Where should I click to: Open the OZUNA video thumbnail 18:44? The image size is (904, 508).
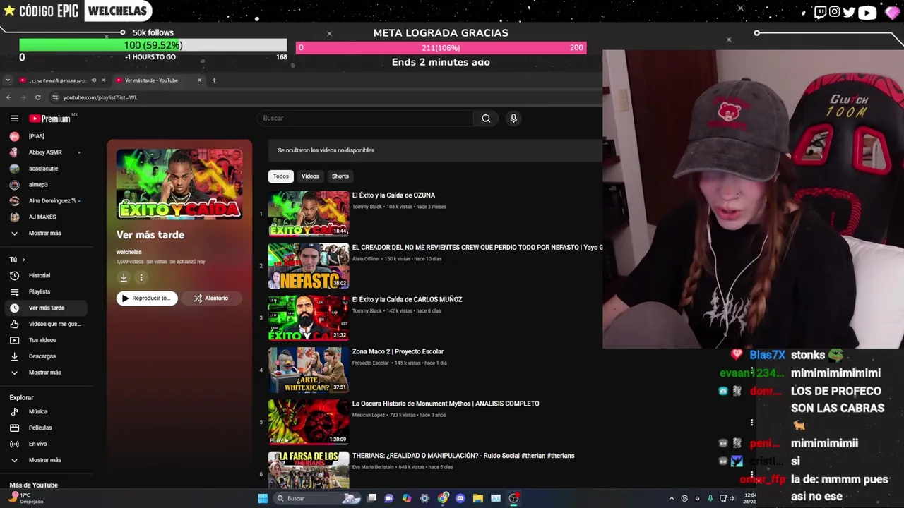(309, 214)
